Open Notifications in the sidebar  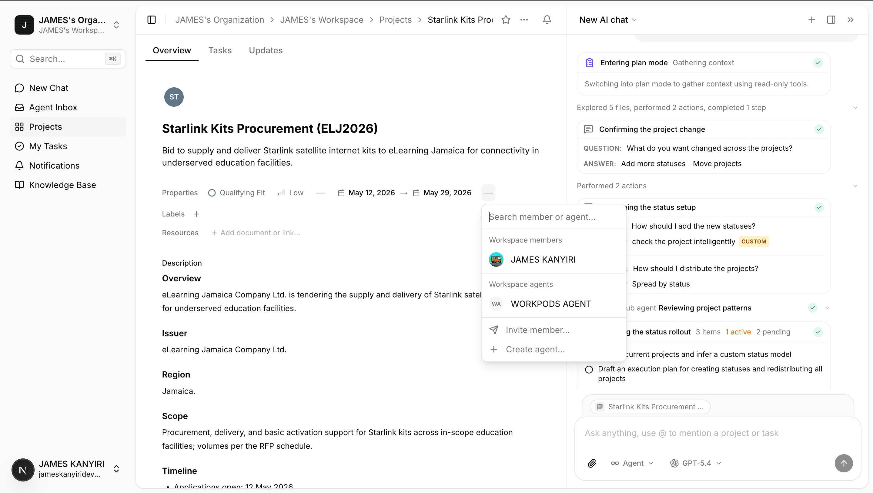(68, 166)
